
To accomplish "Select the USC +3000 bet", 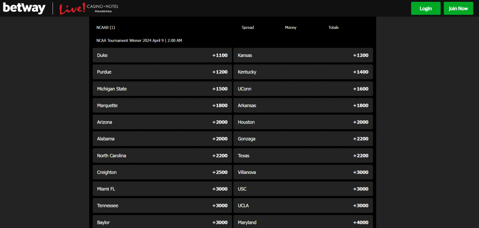I will point(303,189).
